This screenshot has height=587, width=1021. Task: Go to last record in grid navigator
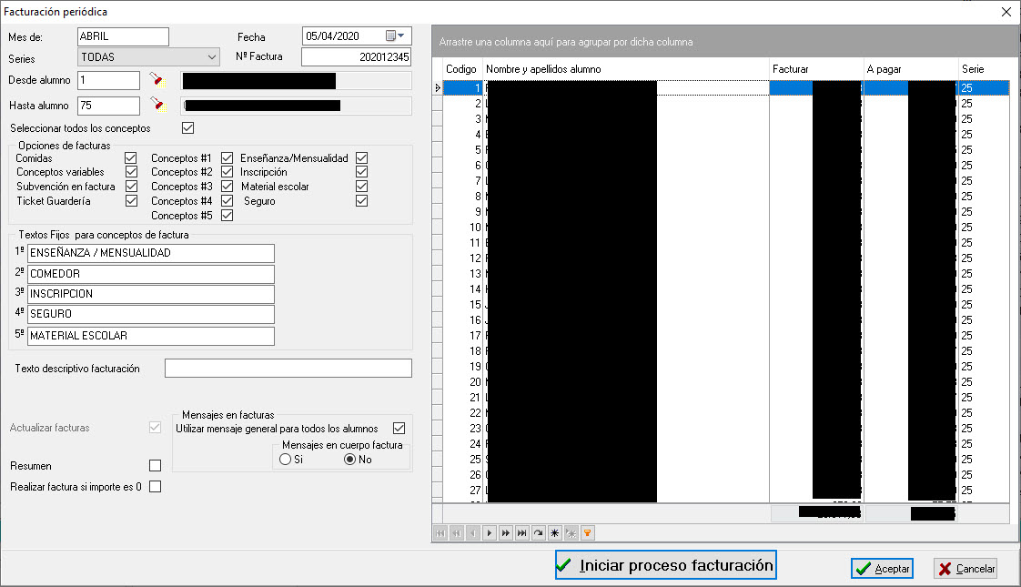pyautogui.click(x=522, y=533)
